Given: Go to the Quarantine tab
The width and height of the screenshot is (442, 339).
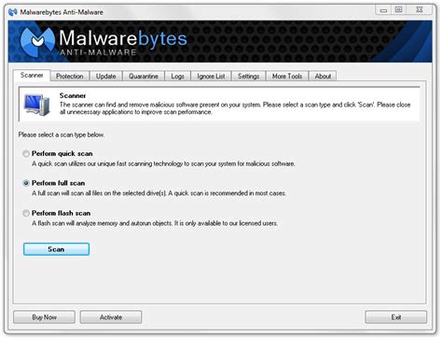Looking at the screenshot, I should pos(144,77).
